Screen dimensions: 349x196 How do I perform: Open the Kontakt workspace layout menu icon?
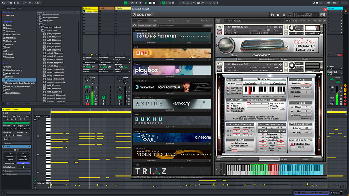coord(284,15)
